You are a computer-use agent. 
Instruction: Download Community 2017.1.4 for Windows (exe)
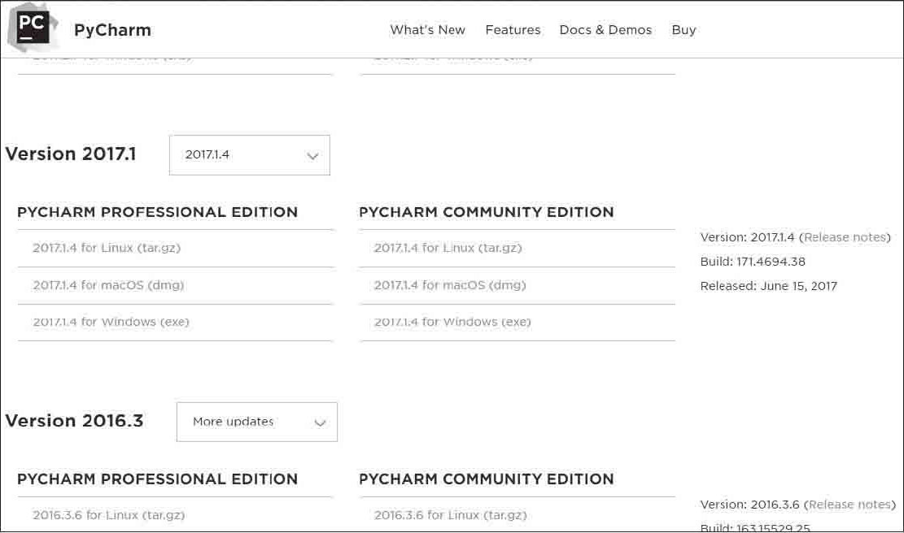[452, 323]
